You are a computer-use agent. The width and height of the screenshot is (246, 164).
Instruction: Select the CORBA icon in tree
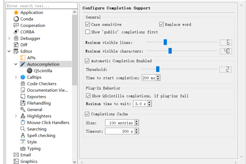pyautogui.click(x=16, y=32)
